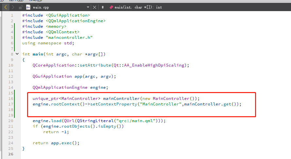
Task: Click the "MainController" string on line 17
Action: (x=161, y=104)
